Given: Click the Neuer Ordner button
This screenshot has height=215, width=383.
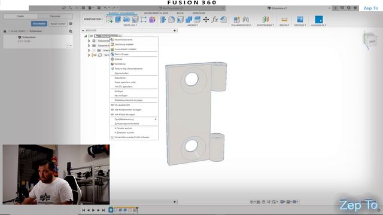Looking at the screenshot, I should tap(58, 24).
